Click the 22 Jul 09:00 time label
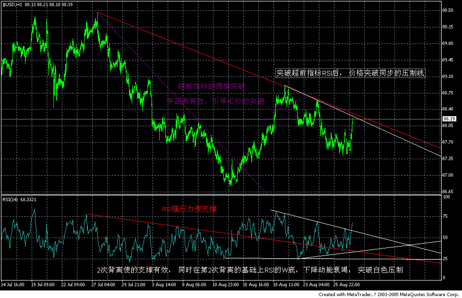The height and width of the screenshot is (298, 462). click(x=73, y=285)
